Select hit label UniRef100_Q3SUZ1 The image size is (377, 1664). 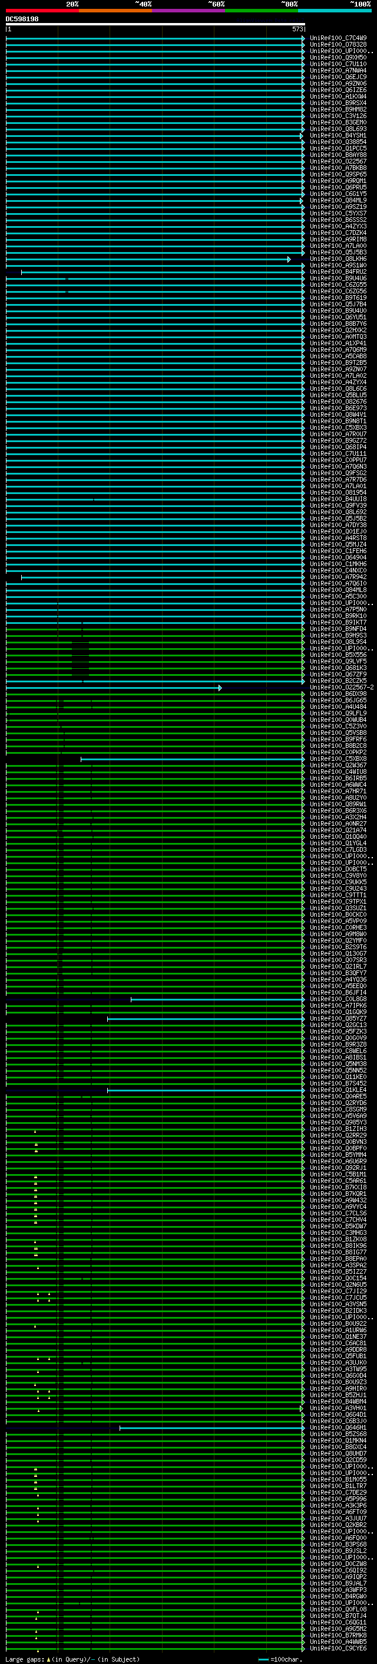coord(338,908)
